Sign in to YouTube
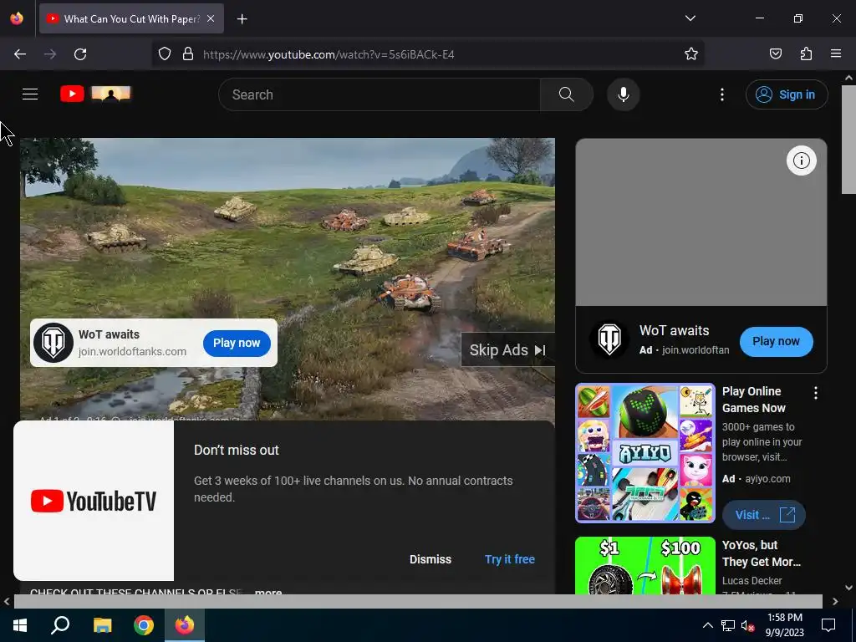856x642 pixels. coord(787,94)
